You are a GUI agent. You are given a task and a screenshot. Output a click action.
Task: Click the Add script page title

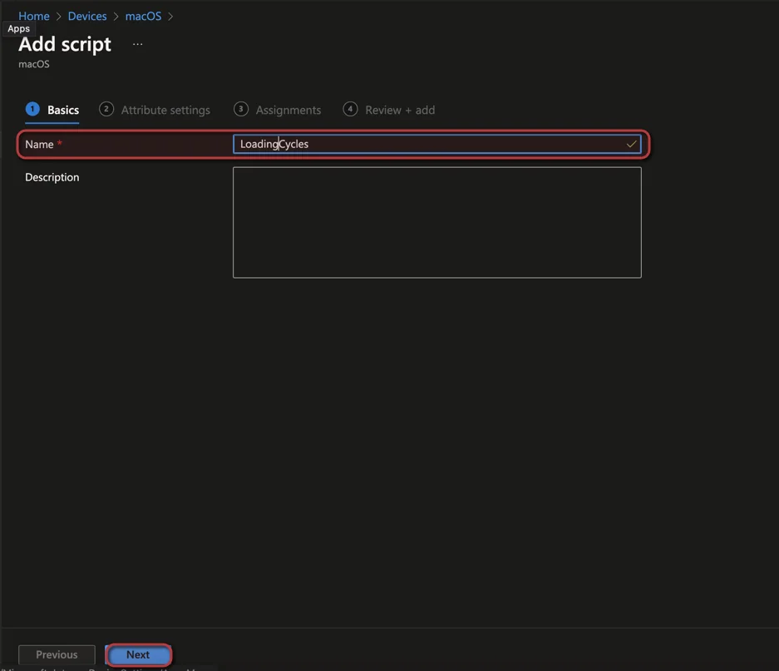click(65, 44)
